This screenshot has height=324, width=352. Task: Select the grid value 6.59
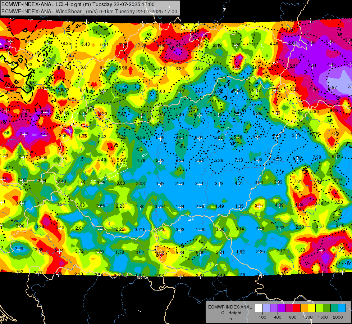point(141,138)
